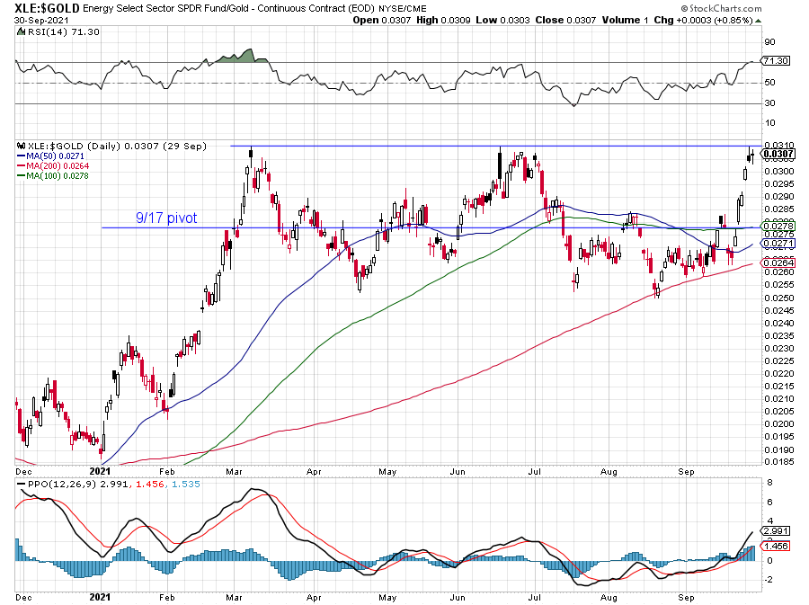809x605 pixels.
Task: Click the Volume 1 header value
Action: tap(625, 21)
